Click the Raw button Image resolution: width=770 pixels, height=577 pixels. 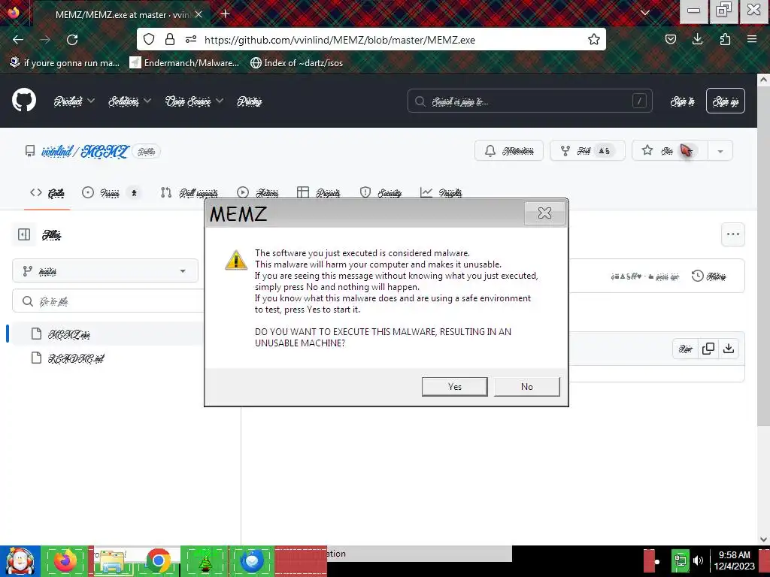(686, 349)
